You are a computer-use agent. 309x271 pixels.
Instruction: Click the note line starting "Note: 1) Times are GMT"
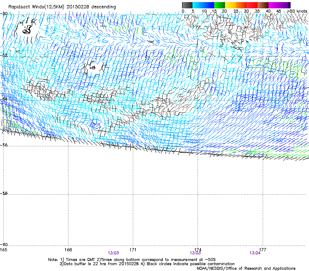point(132,260)
